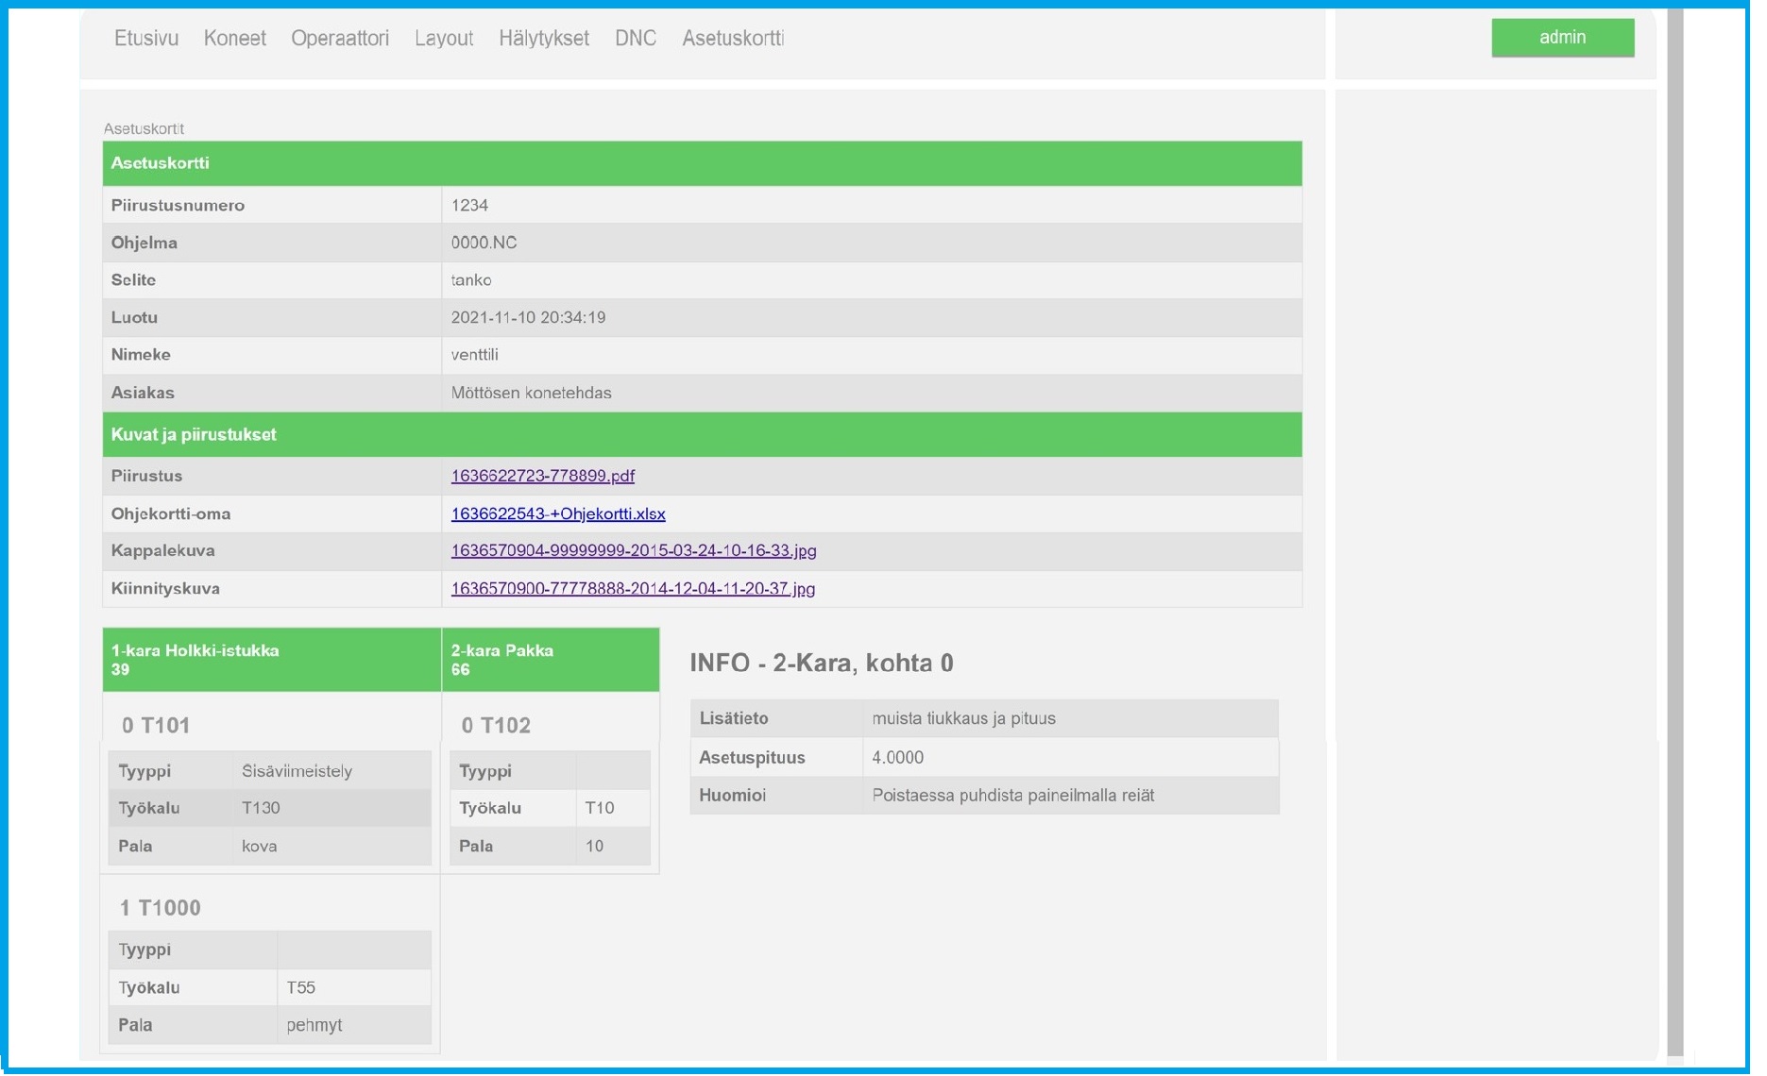Open the Ohjekortti.xlsx file link
Screen dimensions: 1767x1076
(x=558, y=514)
